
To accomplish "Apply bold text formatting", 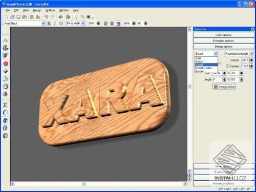I will pos(49,24).
